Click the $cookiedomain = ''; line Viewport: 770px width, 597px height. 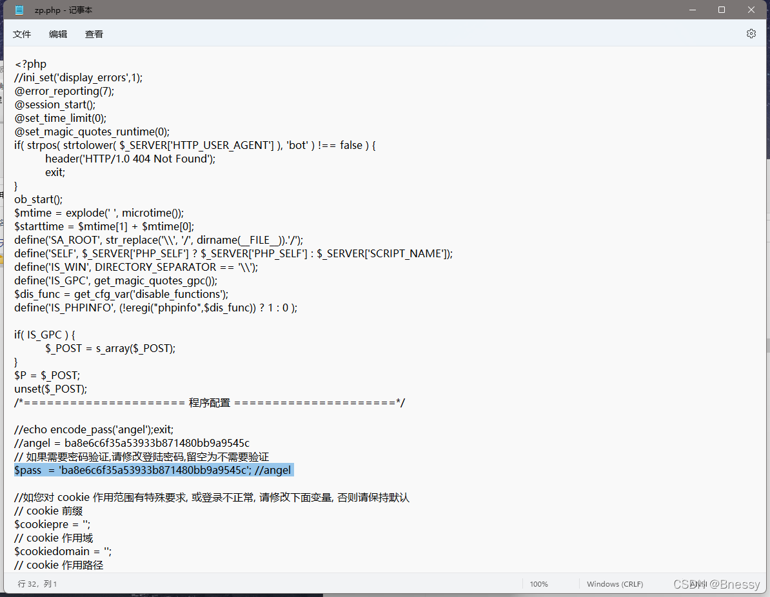[63, 551]
